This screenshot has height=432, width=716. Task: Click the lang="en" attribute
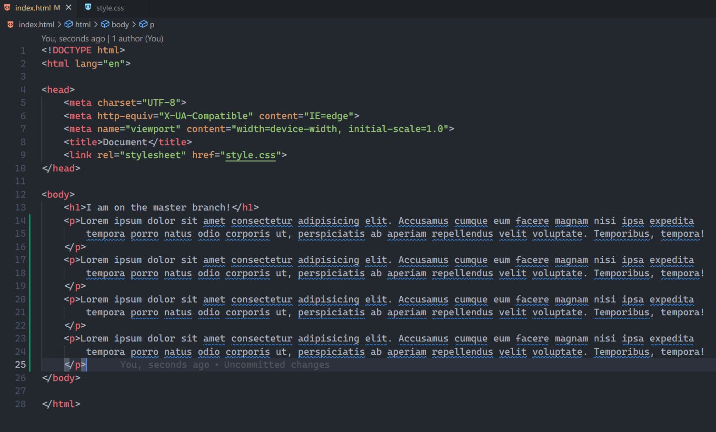tap(100, 63)
